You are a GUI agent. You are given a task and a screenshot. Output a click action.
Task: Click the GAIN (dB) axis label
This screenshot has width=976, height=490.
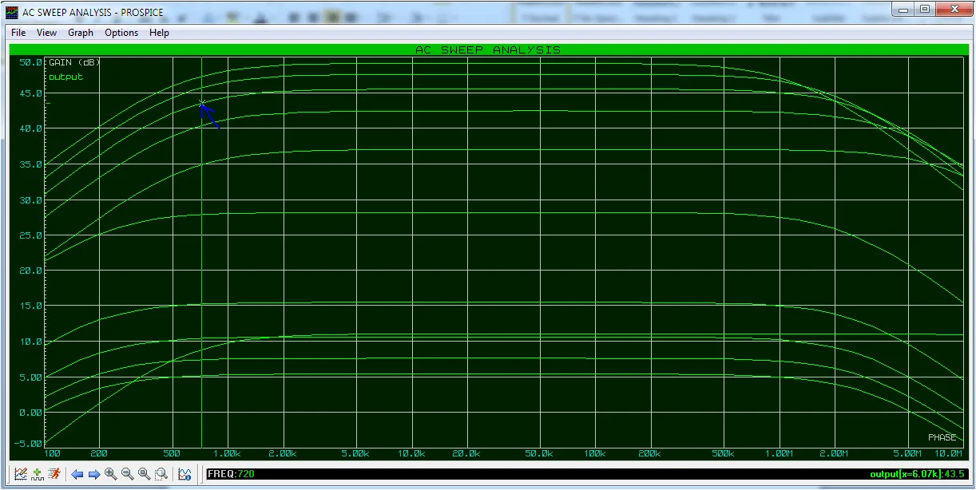[74, 62]
